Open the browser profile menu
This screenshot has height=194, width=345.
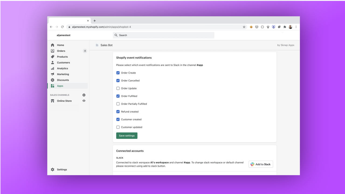click(x=290, y=27)
